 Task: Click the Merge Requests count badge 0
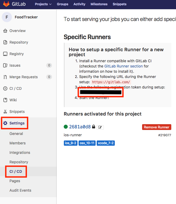[x=49, y=77]
